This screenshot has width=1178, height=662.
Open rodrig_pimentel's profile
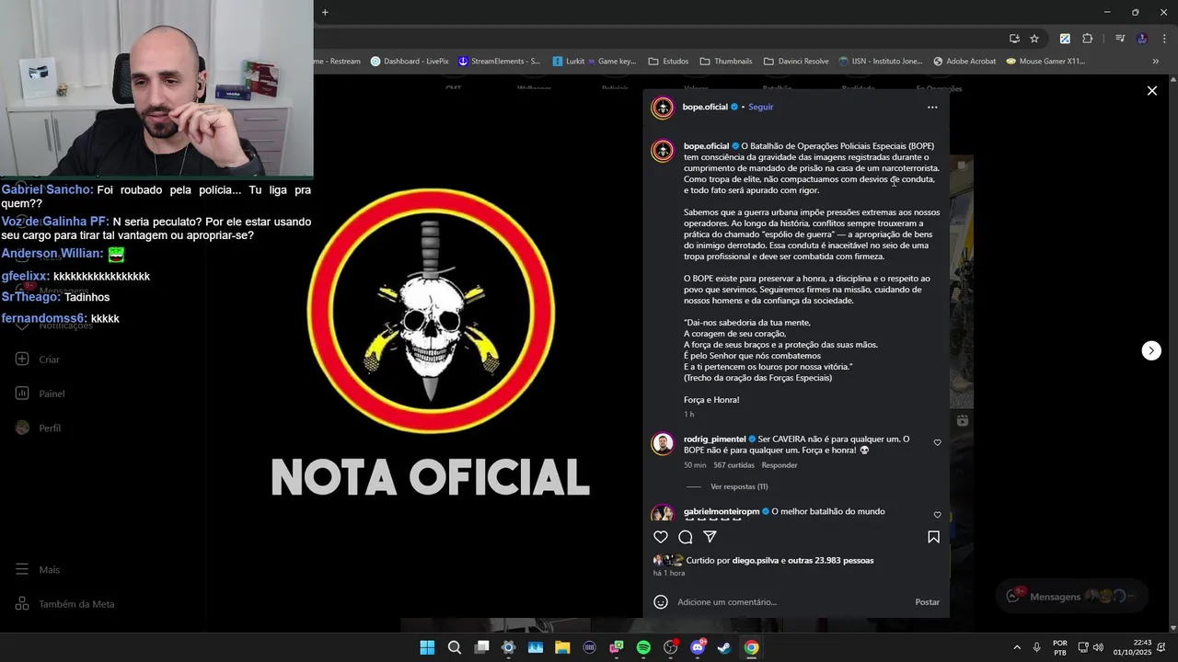[714, 439]
